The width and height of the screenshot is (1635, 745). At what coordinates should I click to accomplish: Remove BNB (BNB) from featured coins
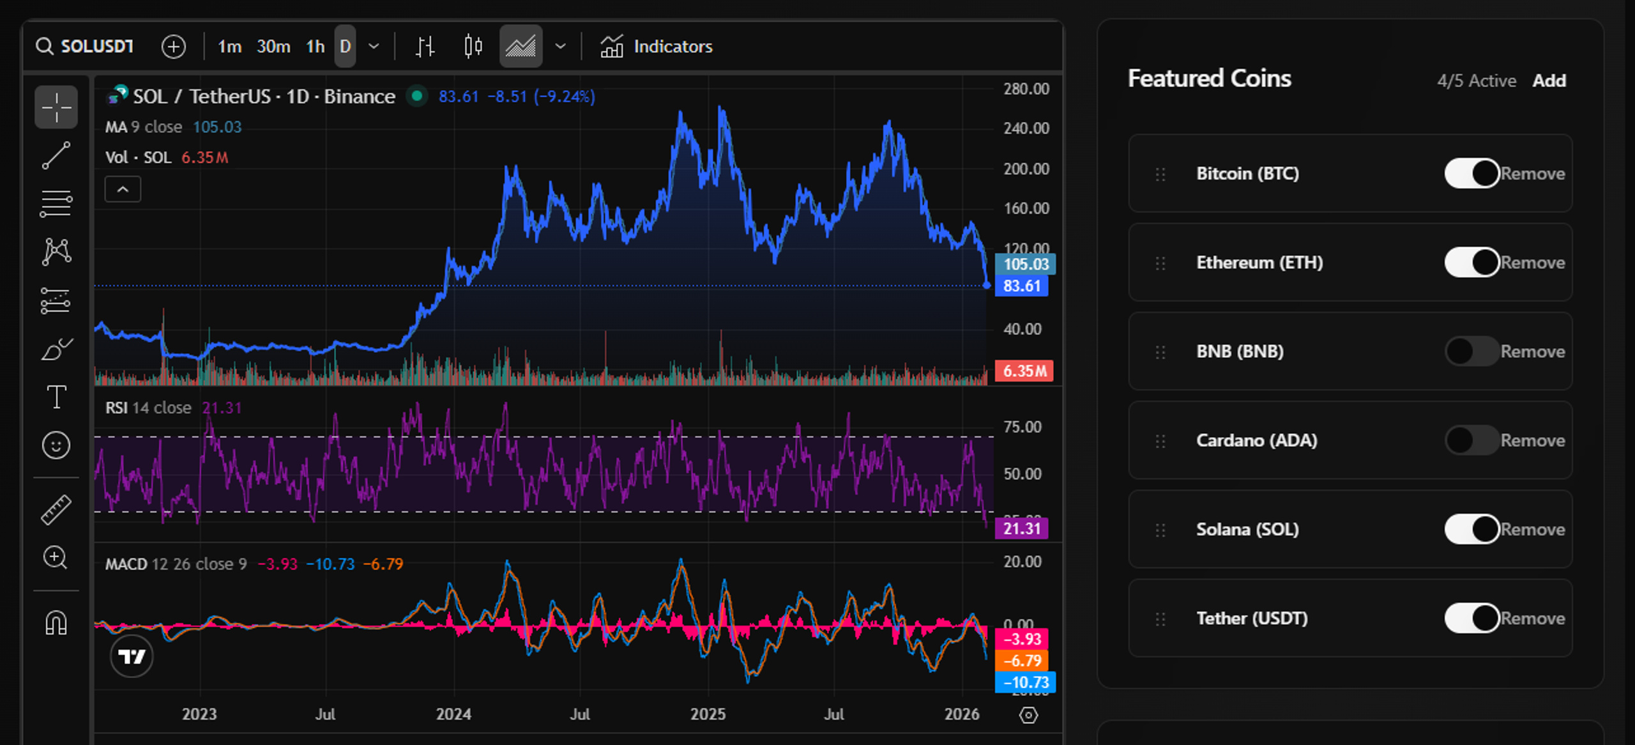click(1533, 351)
